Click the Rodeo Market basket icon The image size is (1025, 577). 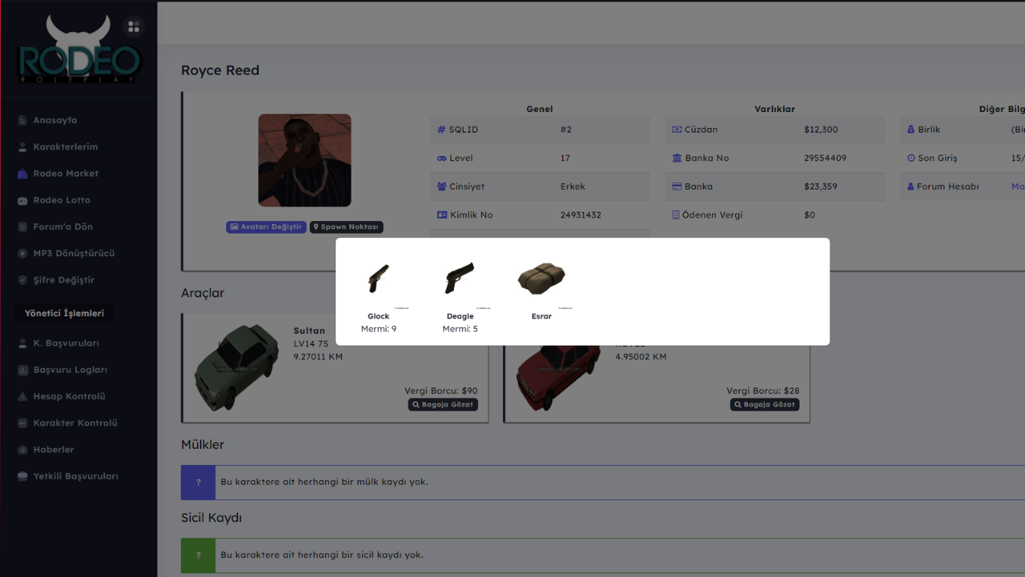[x=23, y=174]
